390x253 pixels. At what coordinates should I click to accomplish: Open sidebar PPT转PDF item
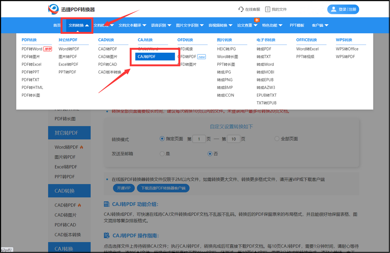click(x=65, y=177)
